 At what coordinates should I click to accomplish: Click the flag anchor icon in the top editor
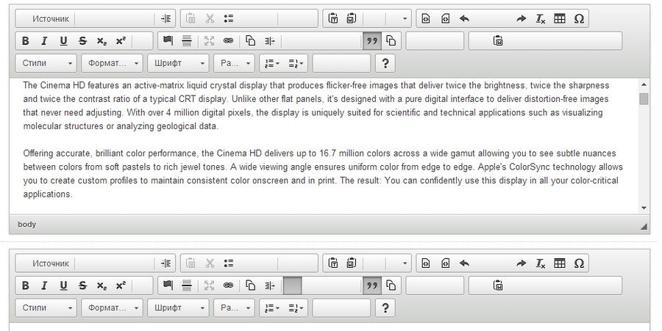coord(168,40)
